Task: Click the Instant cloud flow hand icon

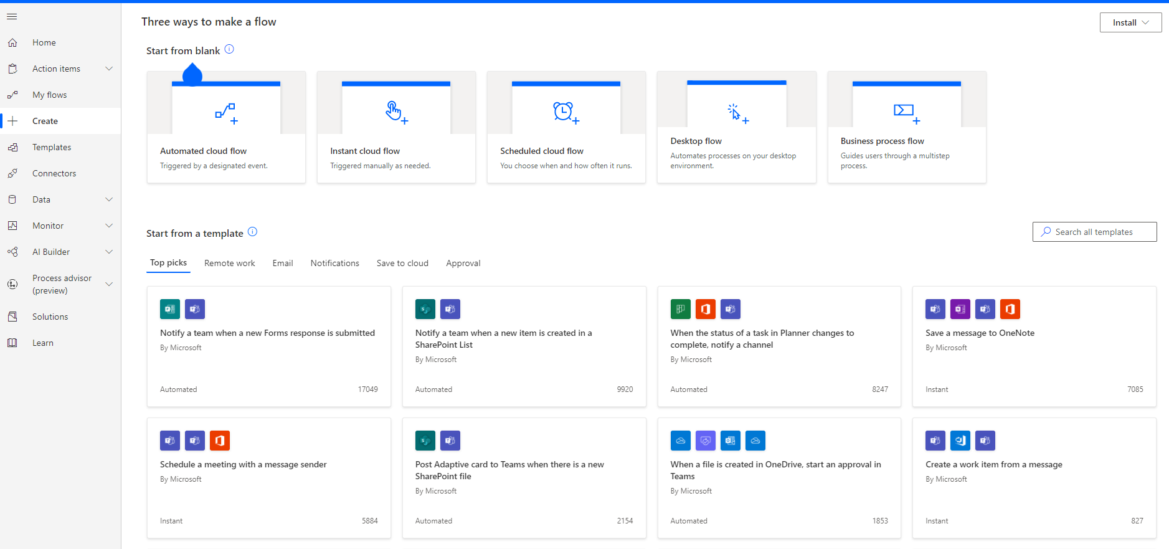Action: tap(395, 112)
